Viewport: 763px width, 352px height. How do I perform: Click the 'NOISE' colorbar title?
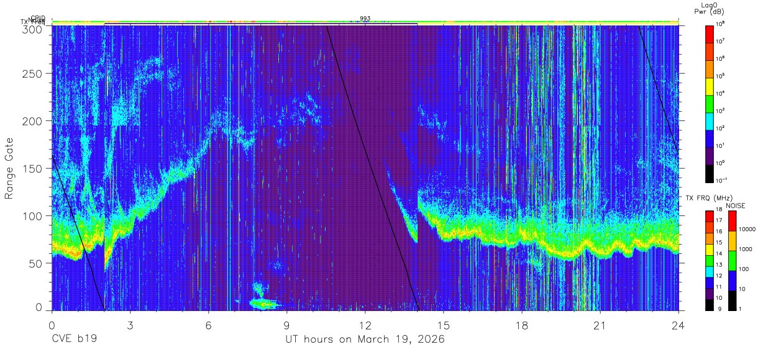click(x=735, y=205)
